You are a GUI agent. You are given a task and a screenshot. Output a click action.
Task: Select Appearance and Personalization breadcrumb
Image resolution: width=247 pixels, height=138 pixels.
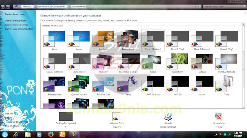(52, 7)
